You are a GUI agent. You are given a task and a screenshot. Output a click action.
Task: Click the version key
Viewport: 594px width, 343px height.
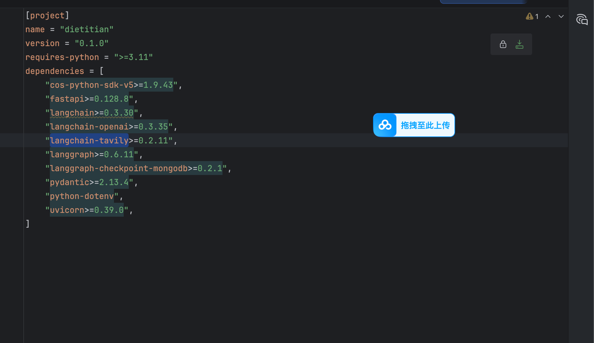[42, 43]
